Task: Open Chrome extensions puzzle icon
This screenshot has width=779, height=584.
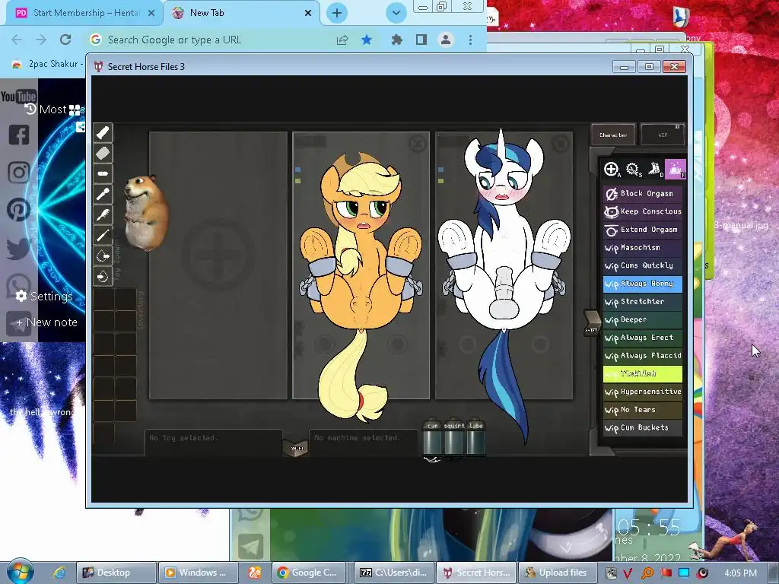Action: pos(396,40)
